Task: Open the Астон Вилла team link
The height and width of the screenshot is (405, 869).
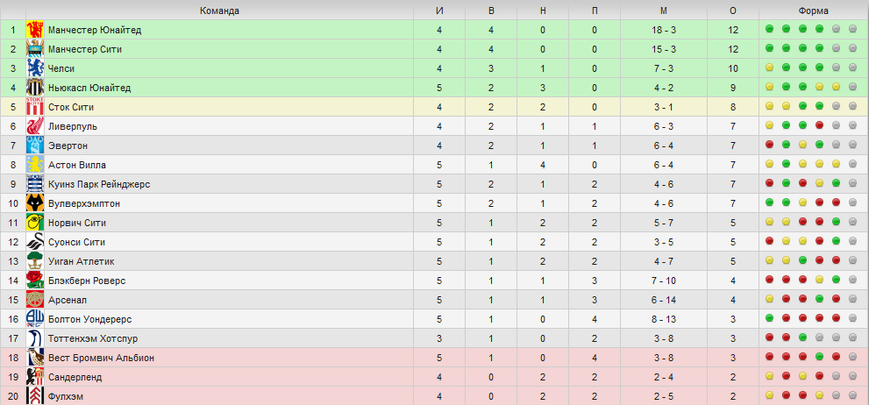Action: pos(77,165)
